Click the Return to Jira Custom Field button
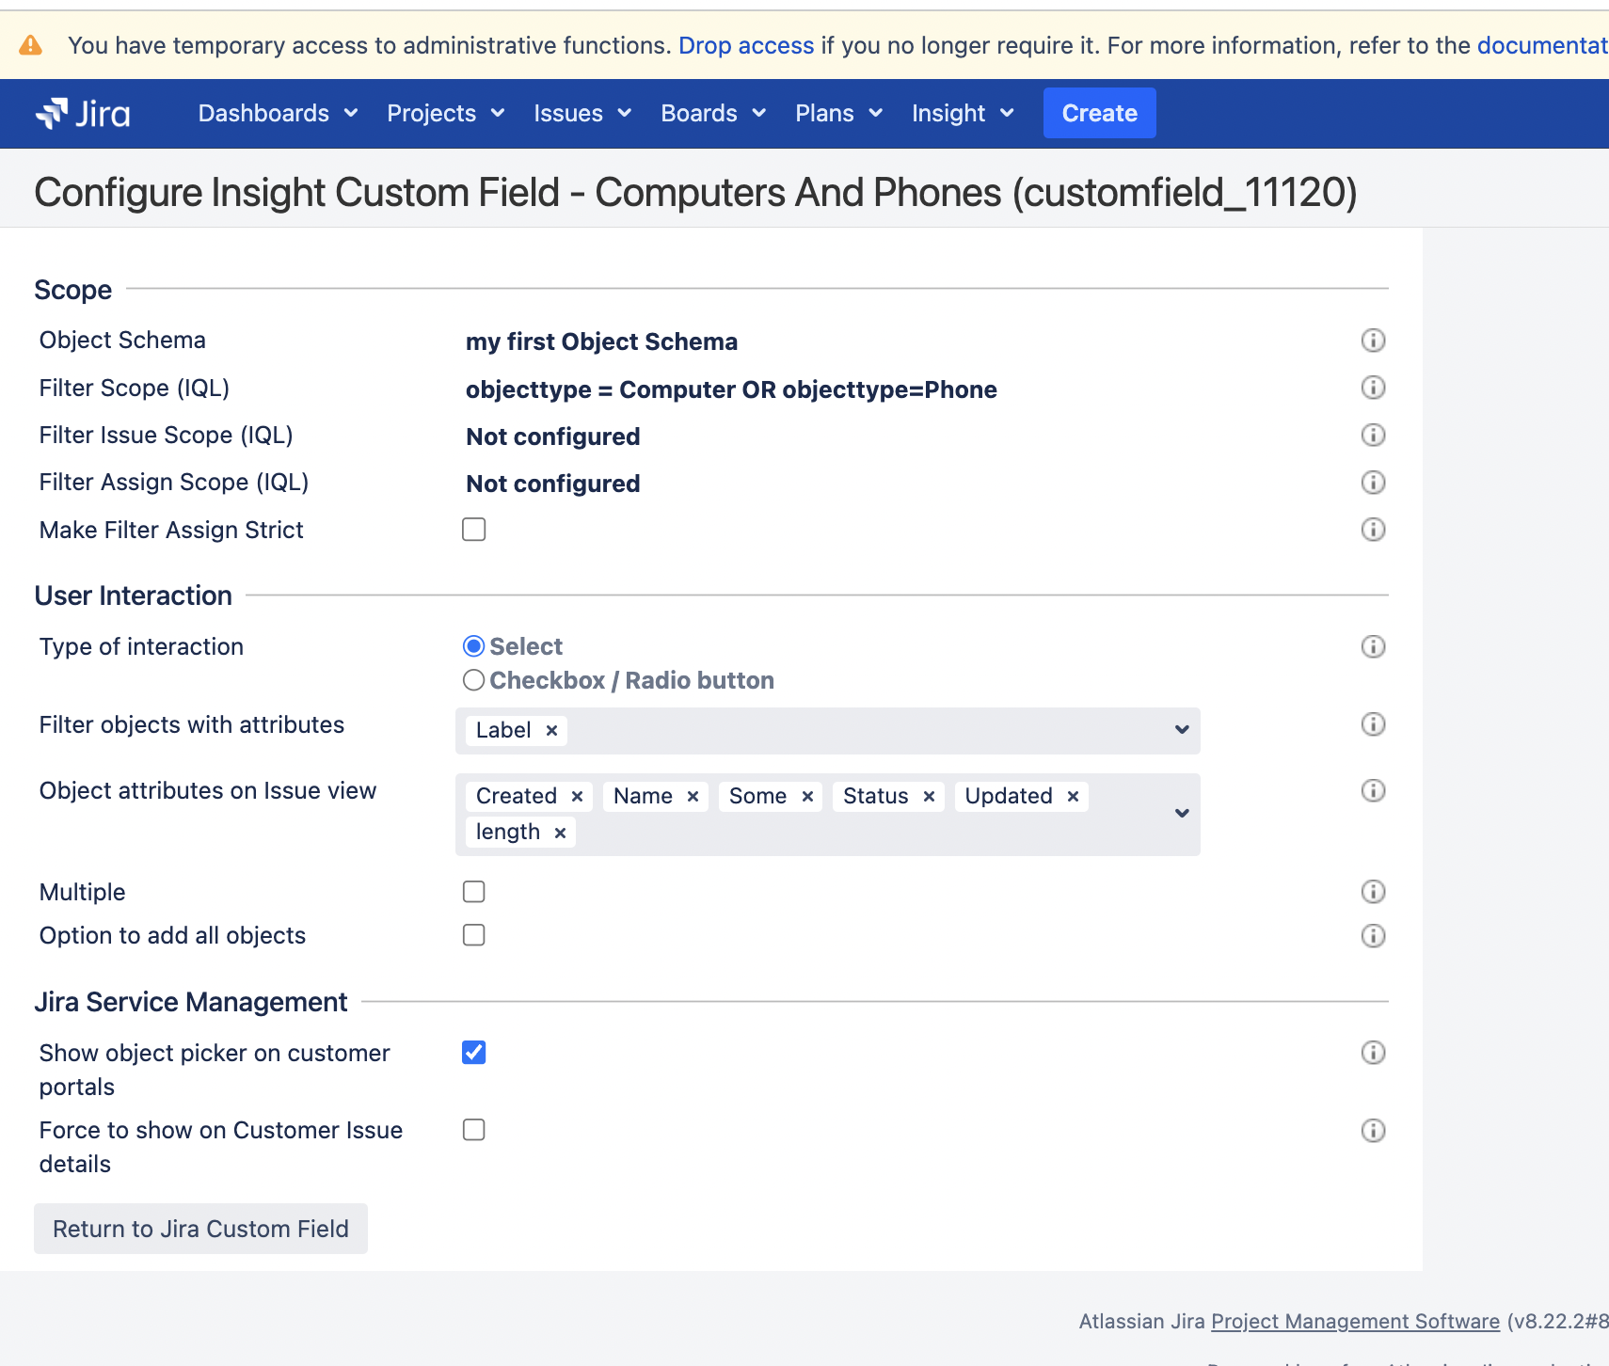The height and width of the screenshot is (1366, 1609). click(x=200, y=1228)
